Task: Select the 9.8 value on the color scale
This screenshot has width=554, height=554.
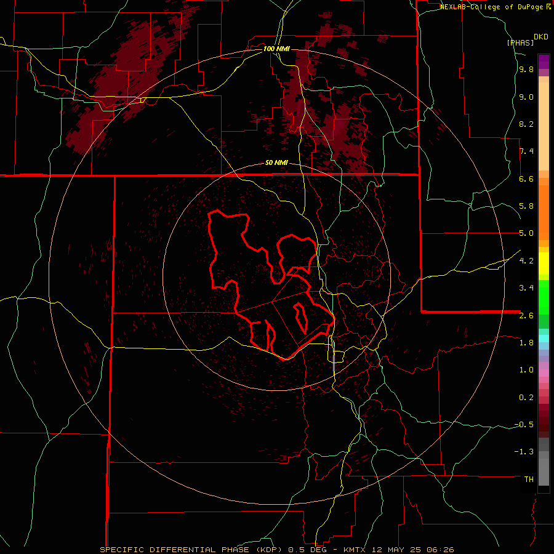Action: (x=526, y=69)
